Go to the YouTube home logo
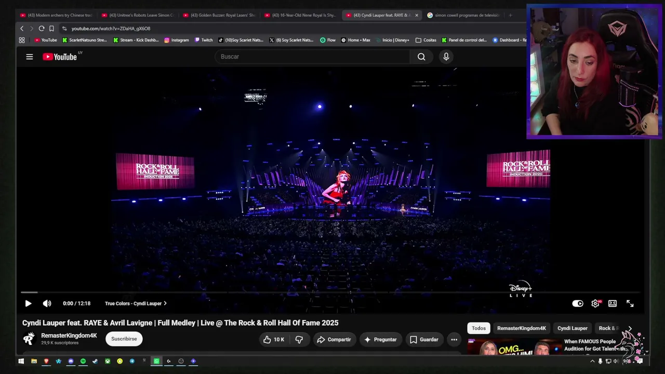 pyautogui.click(x=60, y=57)
